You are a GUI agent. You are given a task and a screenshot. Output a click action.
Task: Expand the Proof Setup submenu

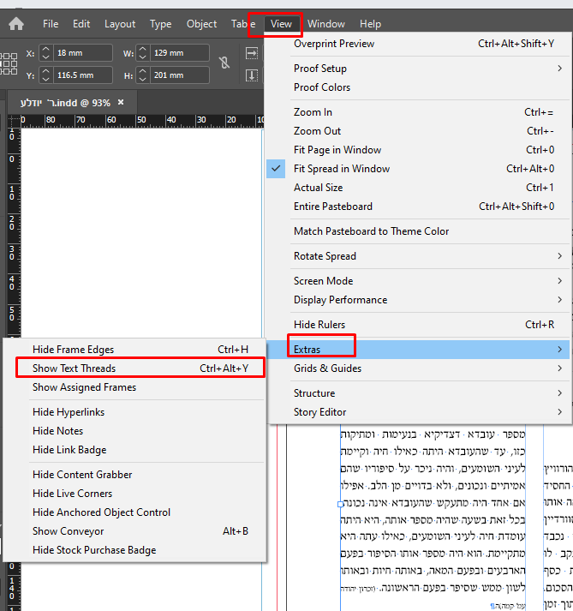319,69
